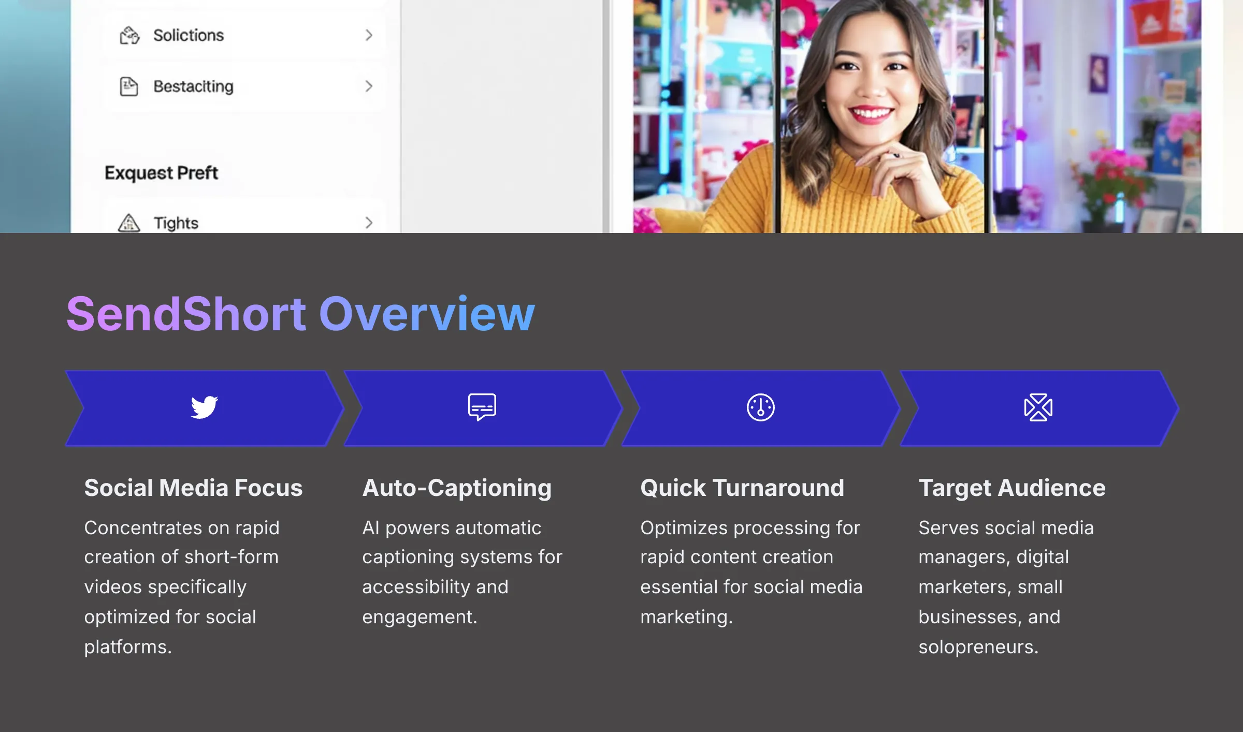
Task: Click the crossed envelope audience icon
Action: point(1038,407)
